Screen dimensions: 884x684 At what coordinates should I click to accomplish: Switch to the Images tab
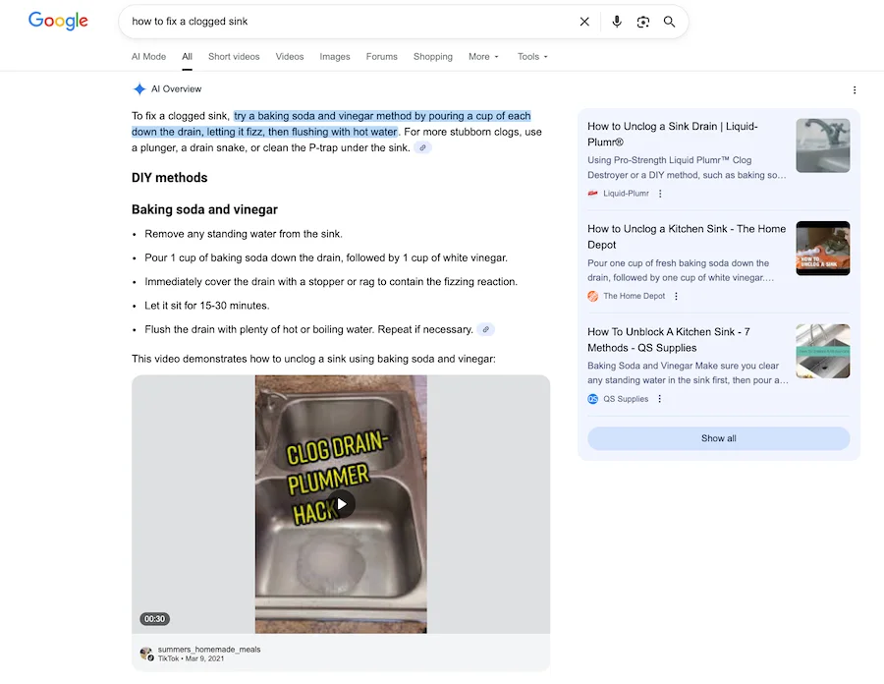pos(334,57)
